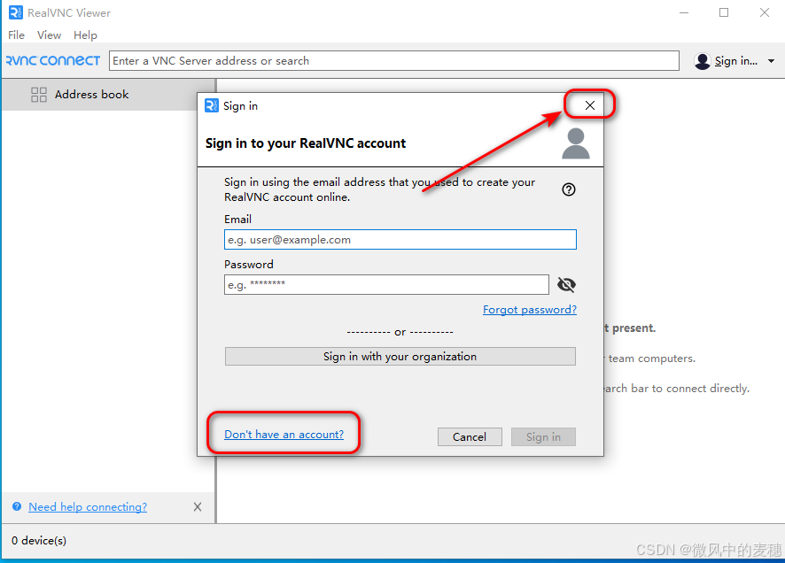Click the question mark help icon in dialog
The height and width of the screenshot is (563, 785).
point(569,189)
